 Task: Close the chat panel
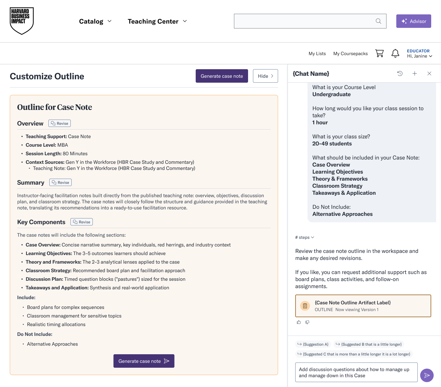[429, 73]
